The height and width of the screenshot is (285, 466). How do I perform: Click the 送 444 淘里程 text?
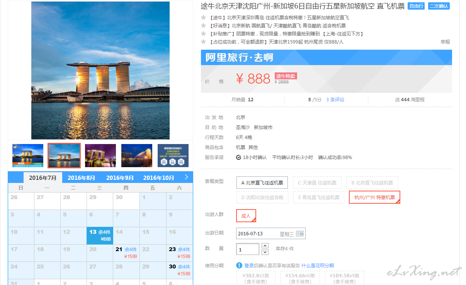410,99
